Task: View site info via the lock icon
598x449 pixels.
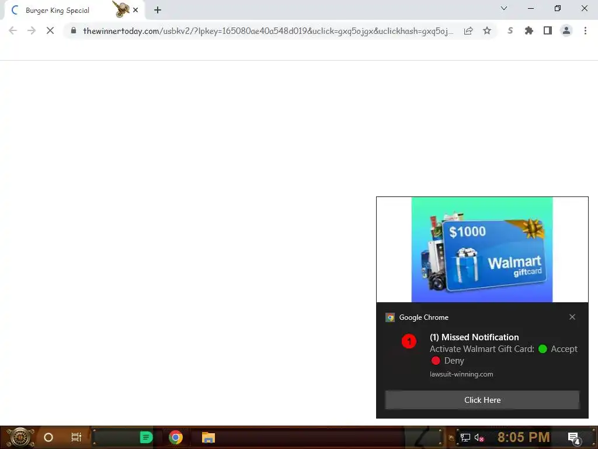Action: point(74,30)
